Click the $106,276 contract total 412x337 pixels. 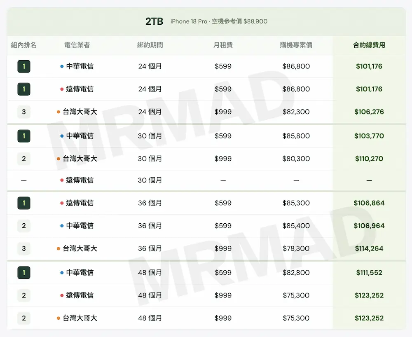tap(369, 112)
